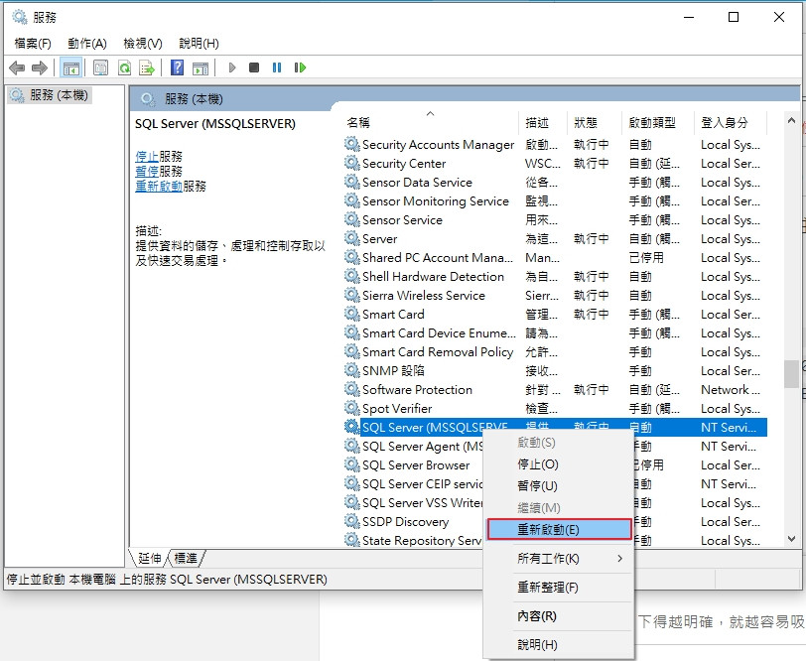Click gear icon of SQL Server Browser
This screenshot has height=661, width=806.
click(352, 464)
